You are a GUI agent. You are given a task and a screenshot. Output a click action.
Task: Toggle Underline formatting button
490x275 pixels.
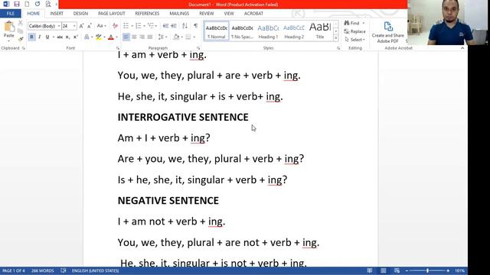tap(47, 37)
